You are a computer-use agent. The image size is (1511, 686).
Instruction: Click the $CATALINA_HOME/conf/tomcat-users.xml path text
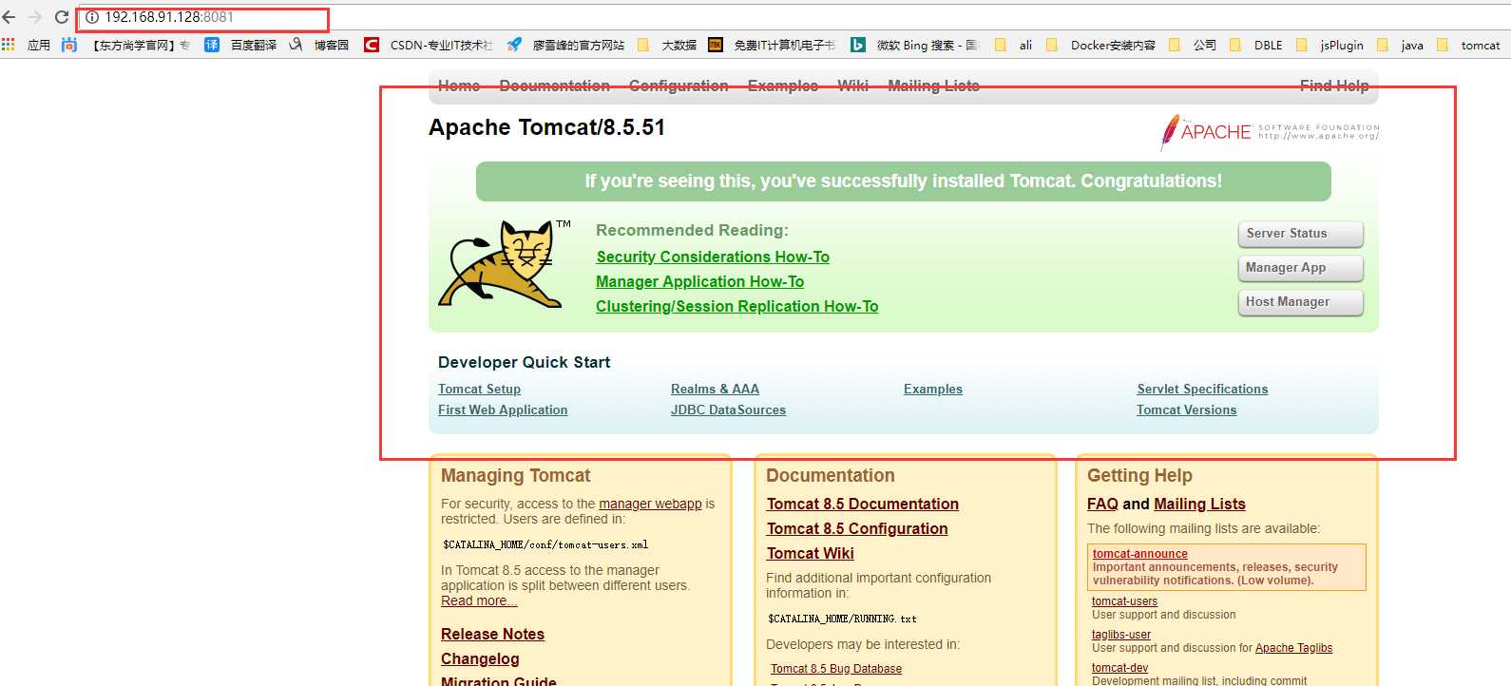545,545
